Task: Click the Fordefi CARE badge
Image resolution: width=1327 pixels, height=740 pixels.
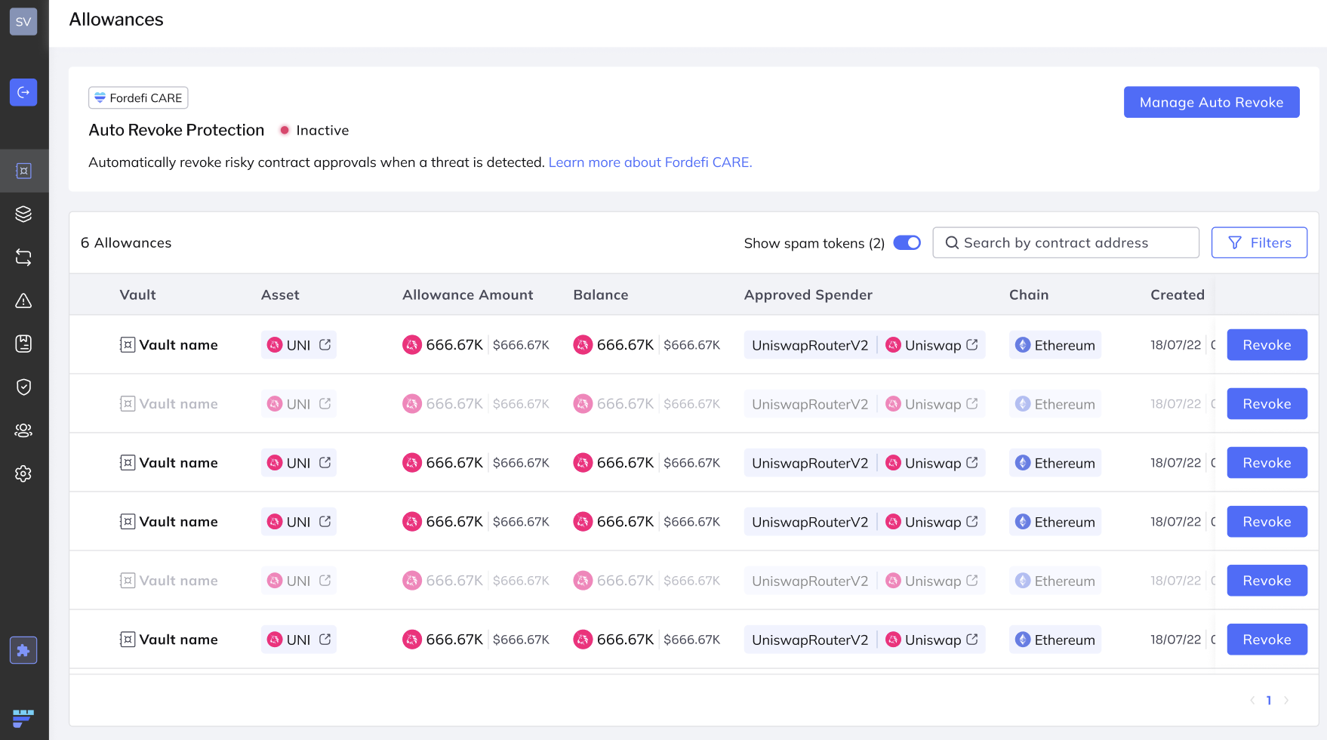Action: (x=138, y=97)
